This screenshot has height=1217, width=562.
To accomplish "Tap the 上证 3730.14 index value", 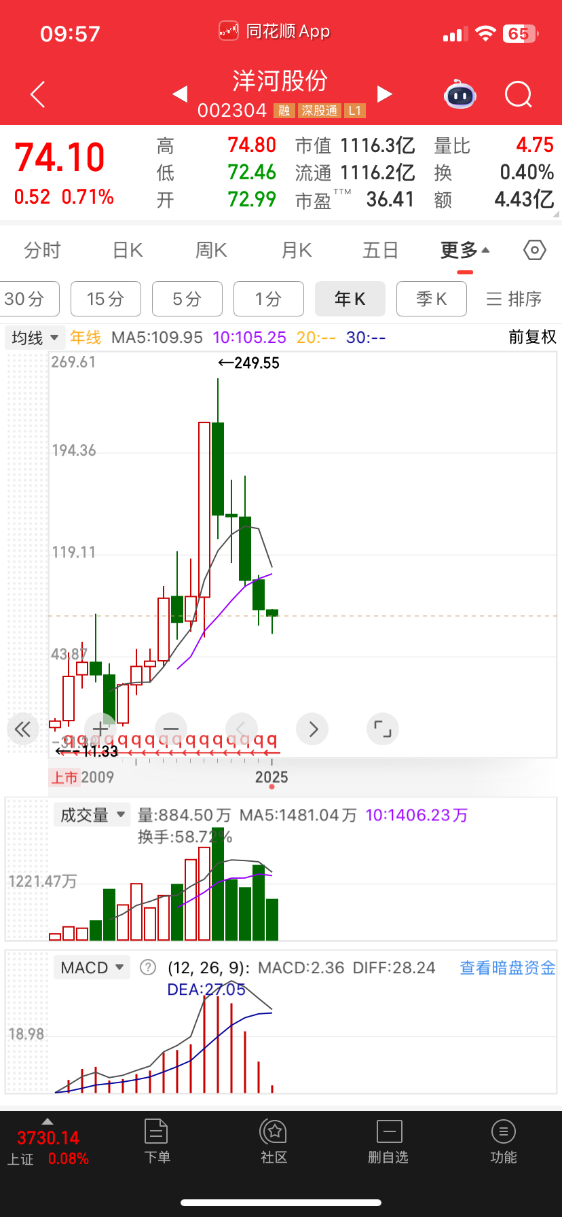I will coord(48,1138).
